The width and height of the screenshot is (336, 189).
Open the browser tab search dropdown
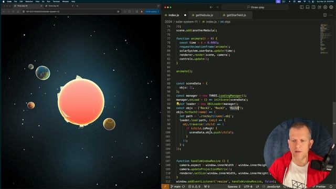click(x=158, y=6)
